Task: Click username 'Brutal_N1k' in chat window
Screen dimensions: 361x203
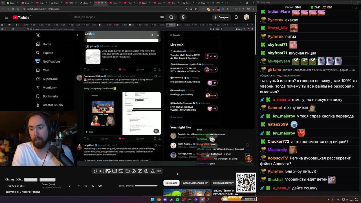Action: point(278,28)
